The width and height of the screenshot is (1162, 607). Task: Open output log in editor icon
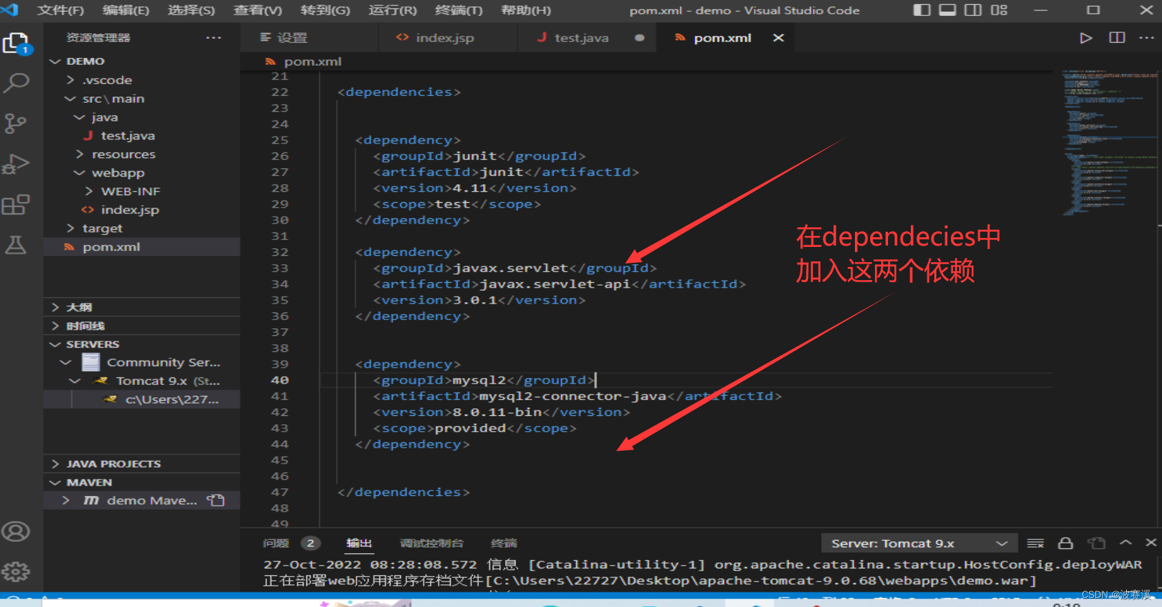coord(1096,544)
